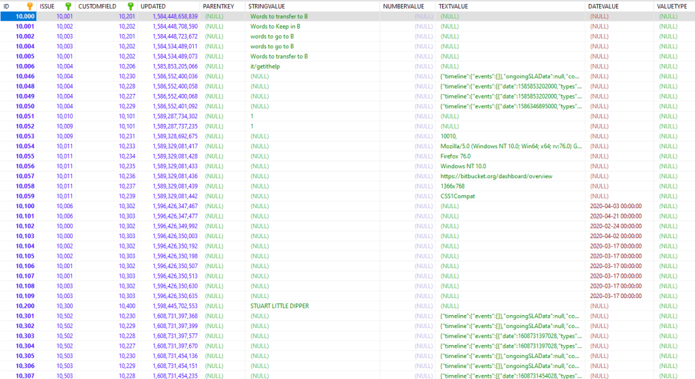Select the 'Words to Keep in B' cell
This screenshot has height=379, width=695.
[x=277, y=26]
